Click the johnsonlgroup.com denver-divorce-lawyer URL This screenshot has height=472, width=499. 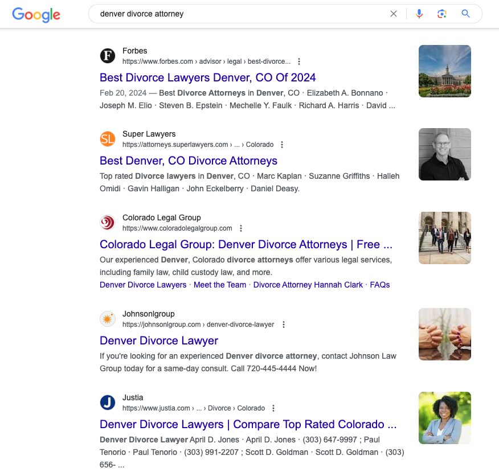click(198, 325)
